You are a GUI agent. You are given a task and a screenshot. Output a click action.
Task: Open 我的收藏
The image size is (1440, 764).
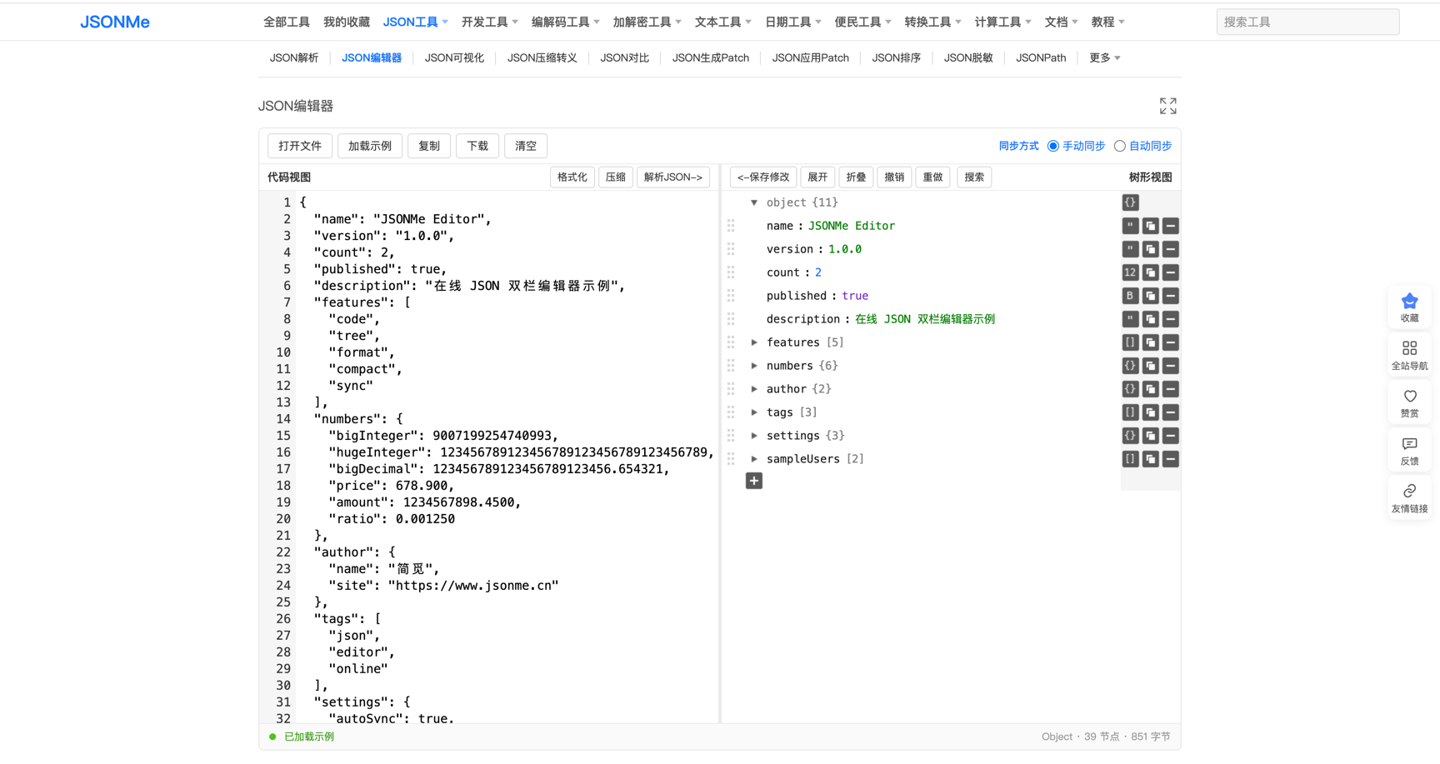click(347, 22)
